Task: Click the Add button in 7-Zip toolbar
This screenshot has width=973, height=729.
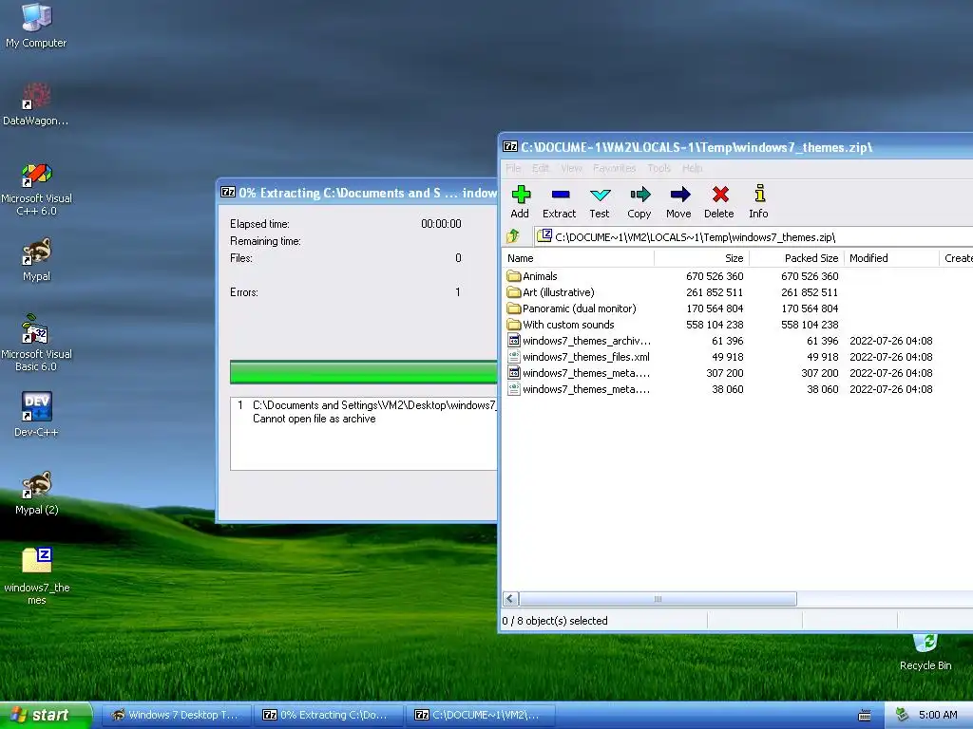Action: pyautogui.click(x=520, y=201)
